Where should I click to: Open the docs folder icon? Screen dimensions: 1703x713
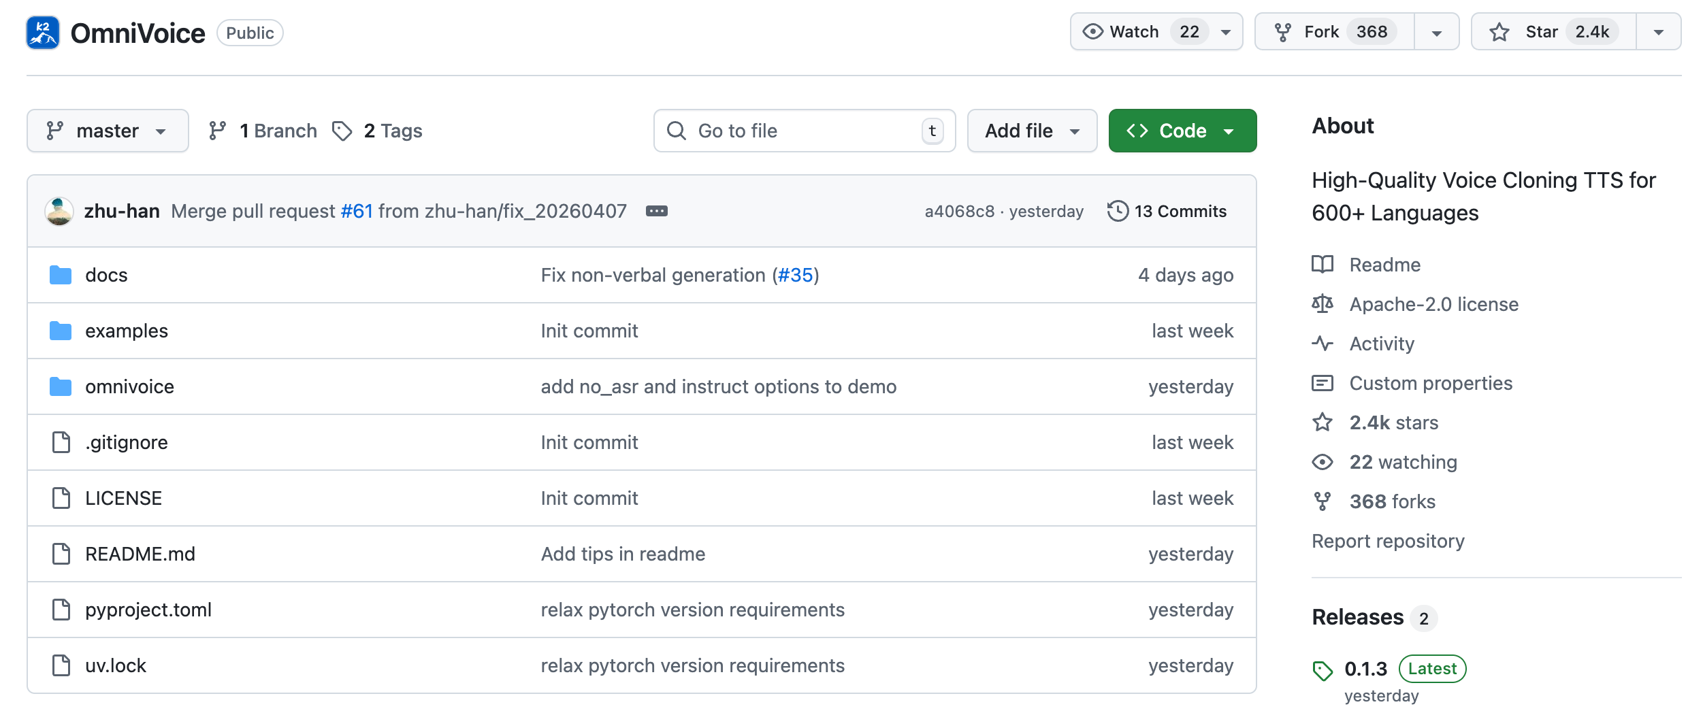tap(61, 275)
